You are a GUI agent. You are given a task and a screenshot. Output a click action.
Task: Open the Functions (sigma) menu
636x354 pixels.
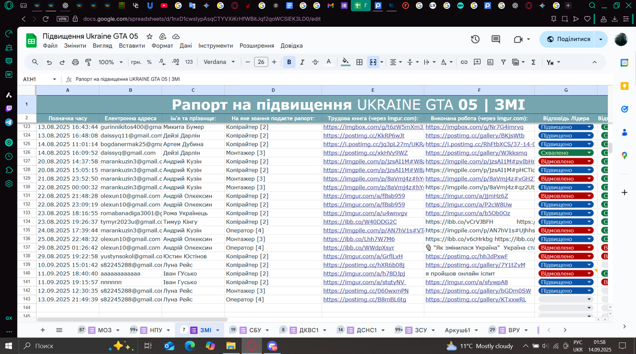[534, 62]
